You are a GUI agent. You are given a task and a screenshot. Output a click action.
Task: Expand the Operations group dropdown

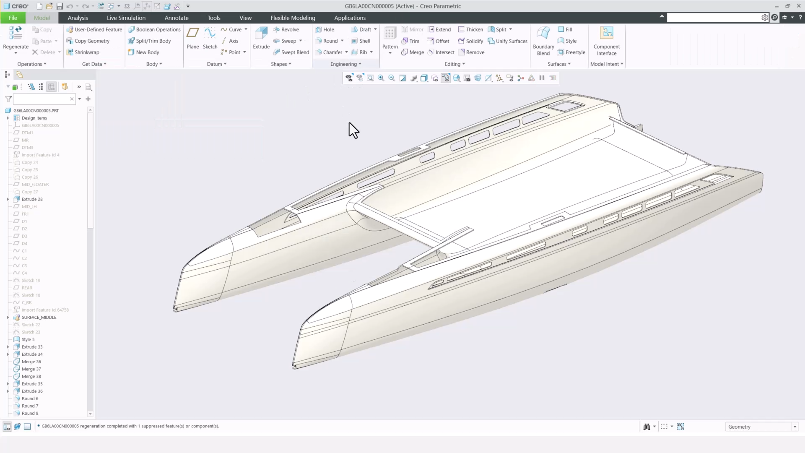(x=32, y=64)
